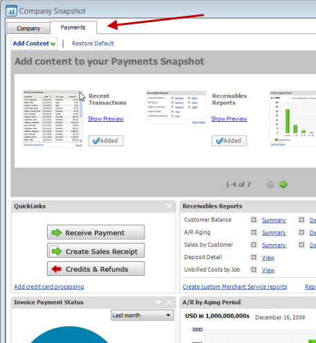The image size is (316, 343).
Task: Open the Add Content dropdown
Action: point(34,44)
